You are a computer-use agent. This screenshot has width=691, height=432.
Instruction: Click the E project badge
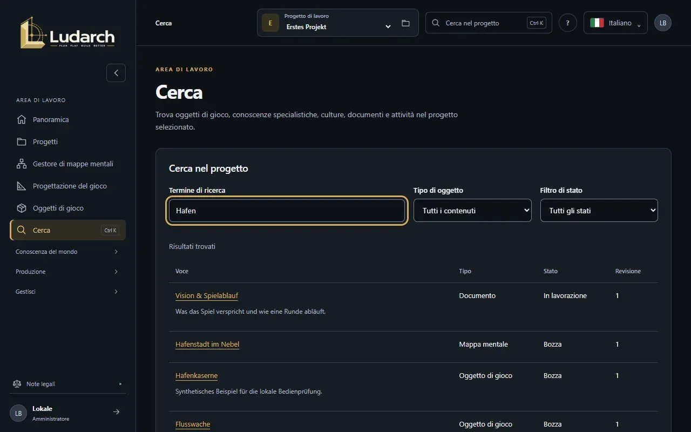click(x=270, y=23)
